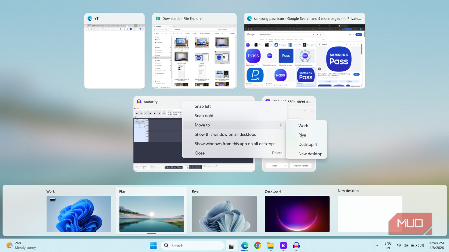This screenshot has width=449, height=252.
Task: Switch to the Work desktop thumbnail
Action: 79,214
